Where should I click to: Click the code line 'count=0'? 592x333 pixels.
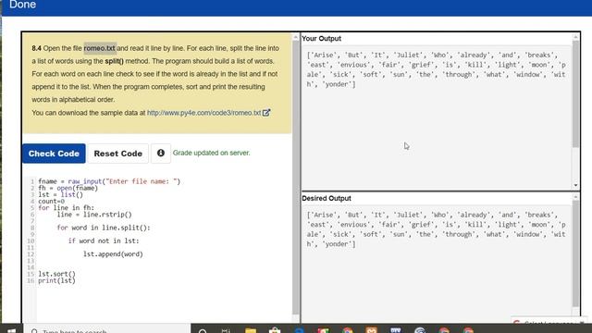click(52, 202)
